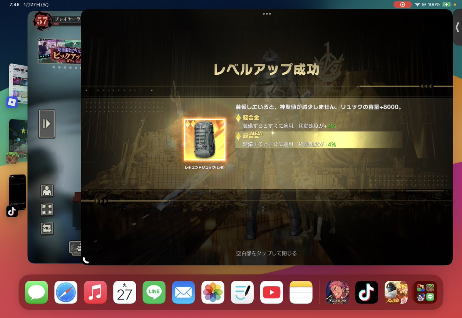
Task: Open the pickup gacha banner in back window
Action: tap(60, 51)
